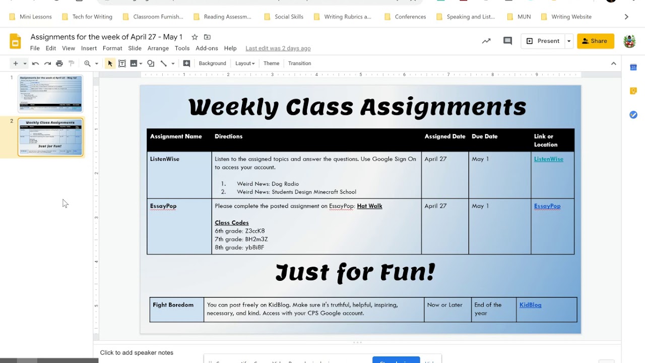This screenshot has height=363, width=645.
Task: Open the Tech for Writing bookmark folder
Action: click(x=87, y=17)
